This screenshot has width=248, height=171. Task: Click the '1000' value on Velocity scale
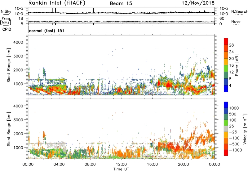tap(234, 108)
